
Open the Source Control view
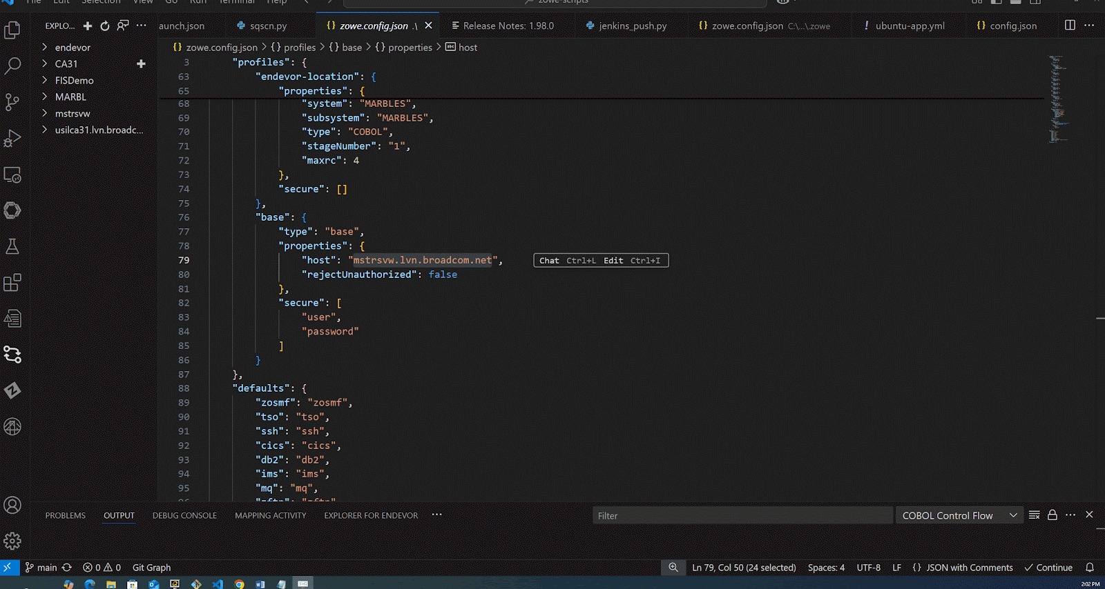click(12, 102)
